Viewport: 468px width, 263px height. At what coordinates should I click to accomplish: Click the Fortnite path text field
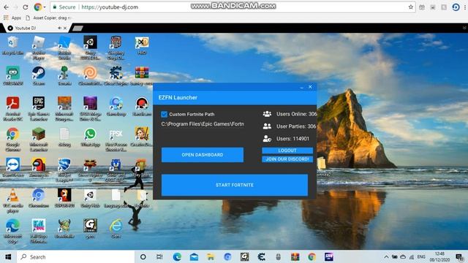203,124
